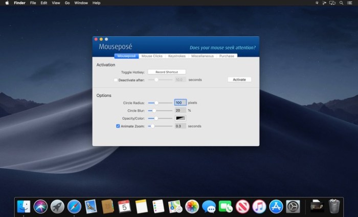
Task: Switch to the Mouse Clicks tab
Action: (151, 56)
